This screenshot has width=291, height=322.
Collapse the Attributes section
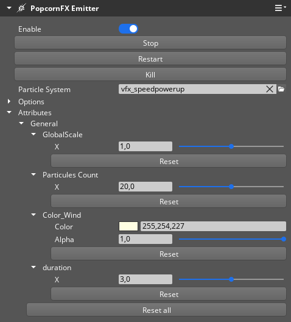pos(9,112)
